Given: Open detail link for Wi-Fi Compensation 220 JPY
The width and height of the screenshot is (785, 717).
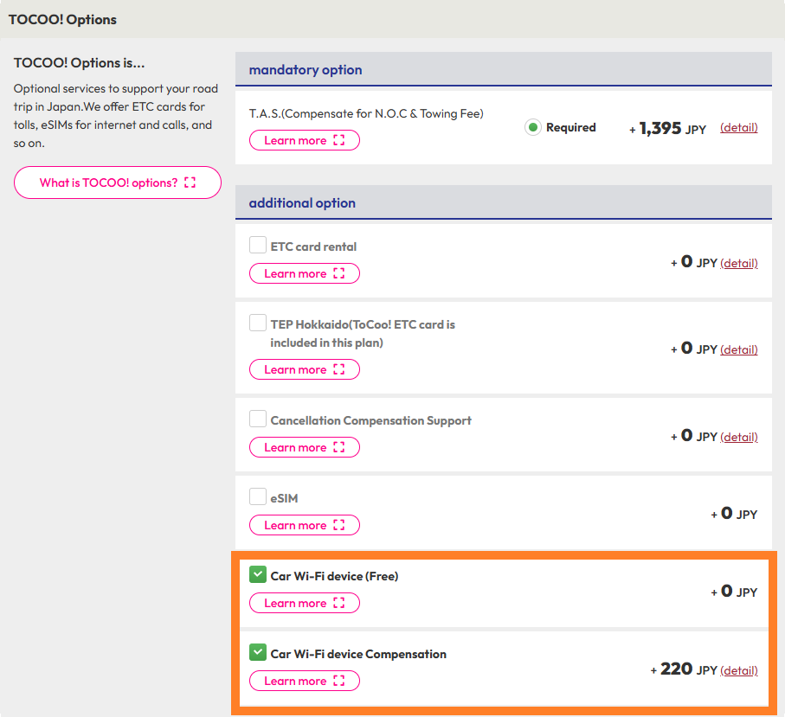Looking at the screenshot, I should coord(738,670).
